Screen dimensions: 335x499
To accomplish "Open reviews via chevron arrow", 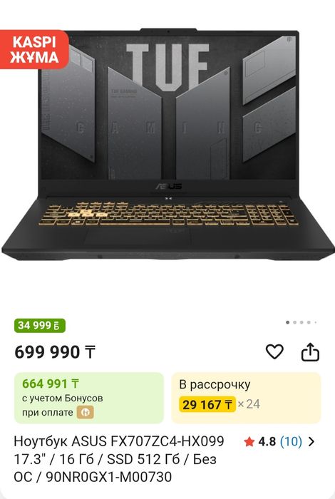I will 311,442.
